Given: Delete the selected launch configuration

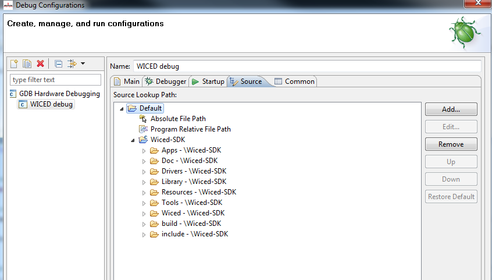Looking at the screenshot, I should pyautogui.click(x=40, y=64).
